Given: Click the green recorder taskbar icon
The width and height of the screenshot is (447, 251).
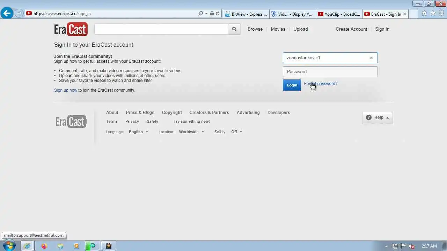Looking at the screenshot, I should [92, 246].
